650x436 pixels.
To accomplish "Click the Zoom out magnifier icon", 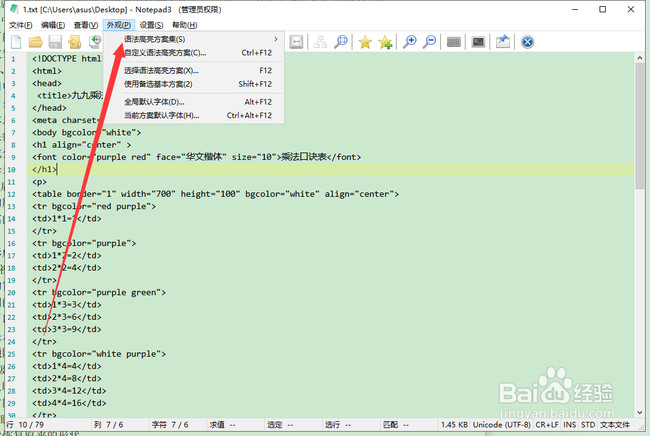I will pos(430,42).
